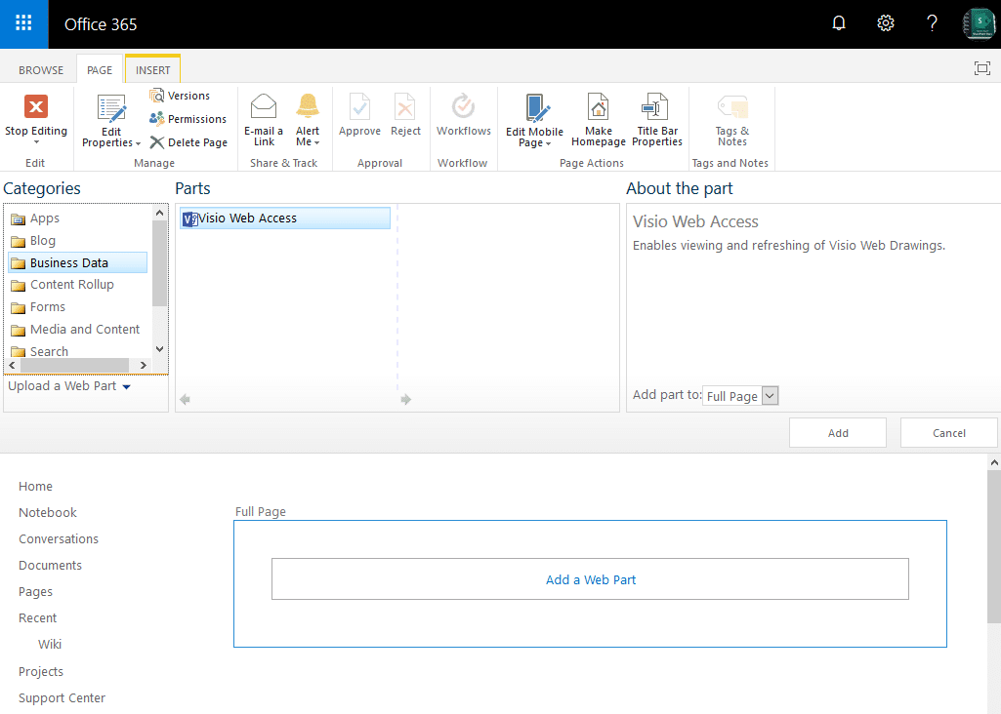Expand the Alert Me dropdown arrow
Screen dimensions: 1001x714
click(x=316, y=142)
